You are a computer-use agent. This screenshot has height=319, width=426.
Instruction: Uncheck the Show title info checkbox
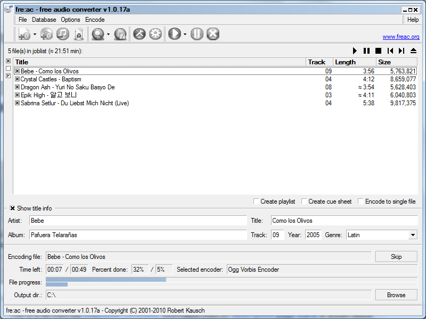click(12, 208)
